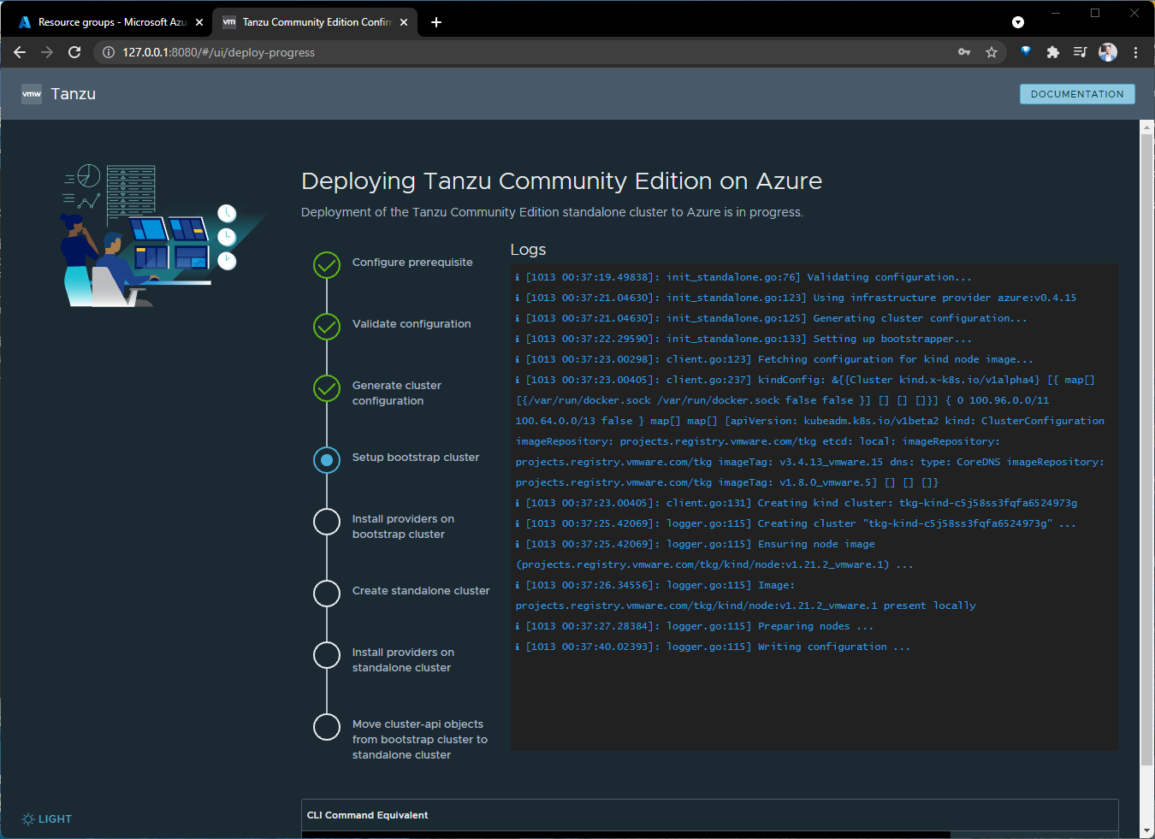Open the Chrome profile avatar
The image size is (1155, 839).
point(1108,52)
